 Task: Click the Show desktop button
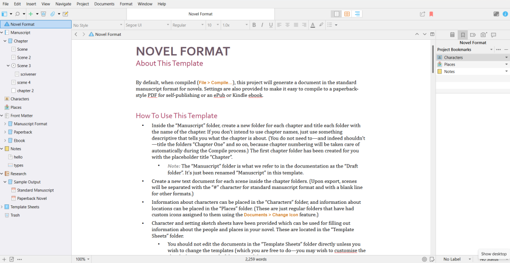[494, 254]
